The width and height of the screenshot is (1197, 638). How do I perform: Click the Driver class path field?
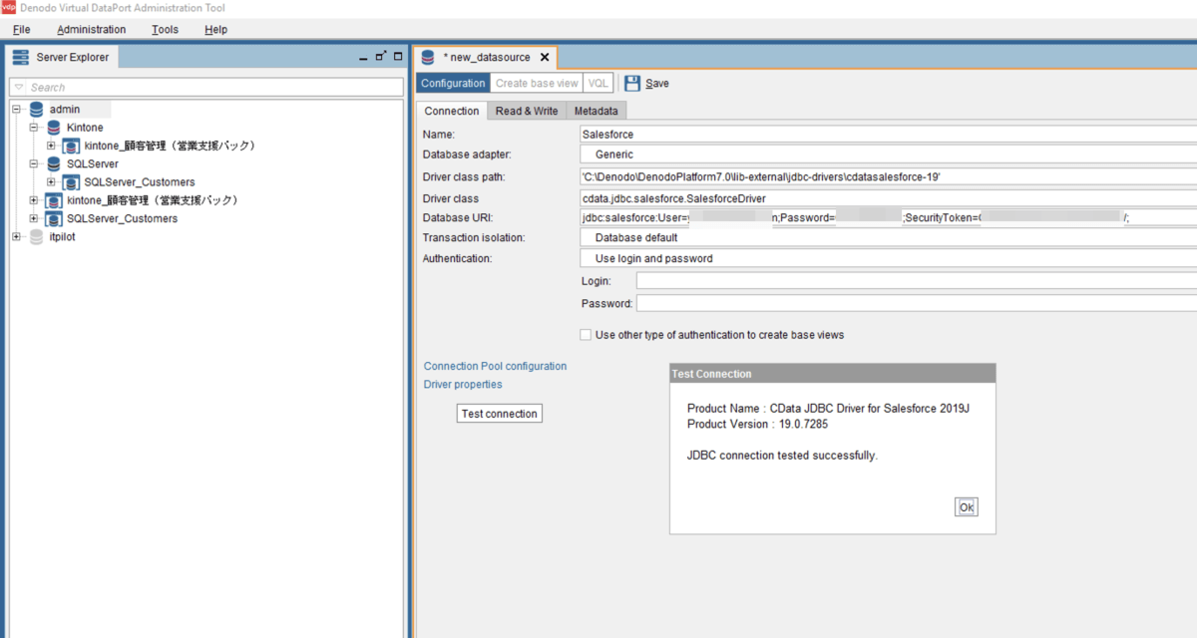point(888,176)
